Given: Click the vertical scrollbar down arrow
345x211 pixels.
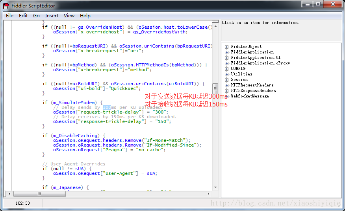Looking at the screenshot, I should [215, 187].
